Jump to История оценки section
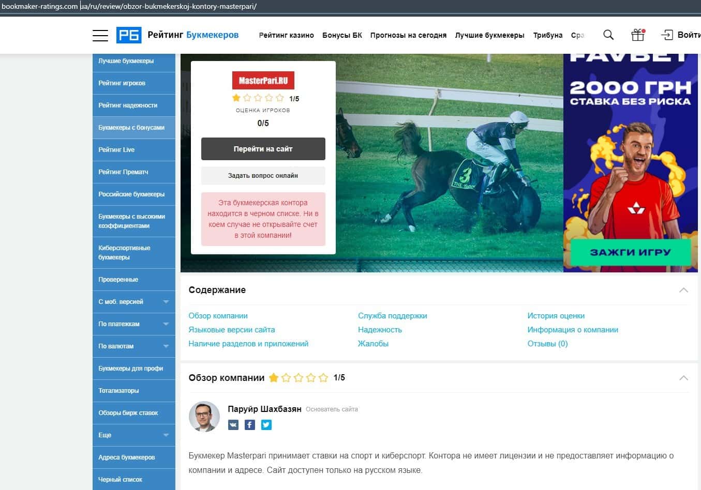 click(x=556, y=316)
